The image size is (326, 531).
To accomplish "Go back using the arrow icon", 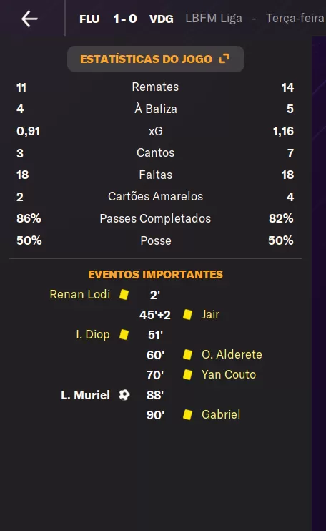I will (29, 19).
